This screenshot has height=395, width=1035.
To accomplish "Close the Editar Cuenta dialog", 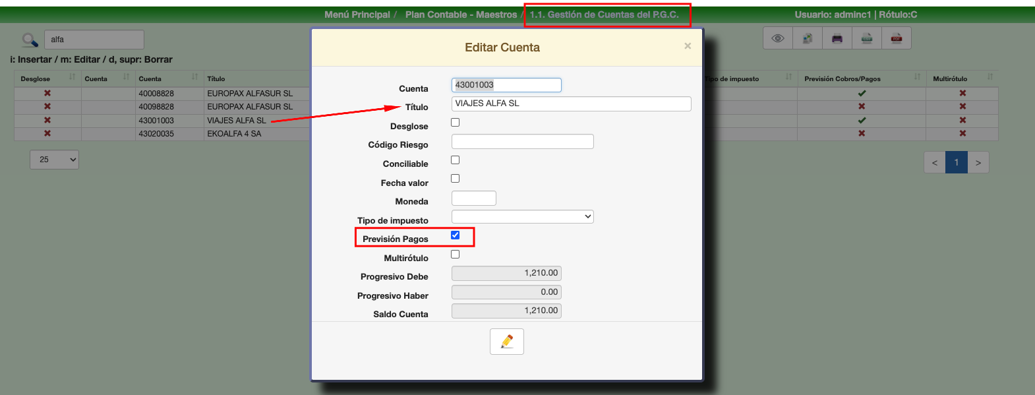I will coord(688,46).
